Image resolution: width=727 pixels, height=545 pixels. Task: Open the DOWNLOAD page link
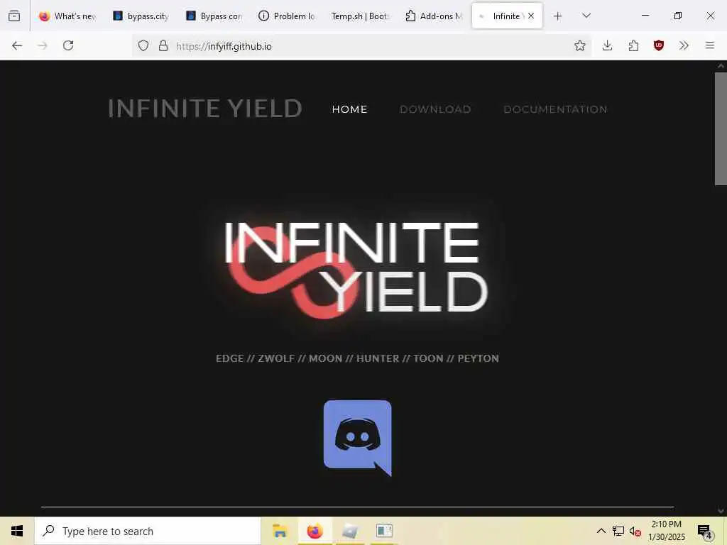click(x=435, y=109)
